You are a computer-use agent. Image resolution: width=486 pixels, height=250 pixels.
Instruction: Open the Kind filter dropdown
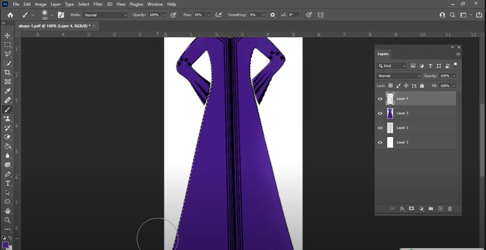[x=392, y=66]
